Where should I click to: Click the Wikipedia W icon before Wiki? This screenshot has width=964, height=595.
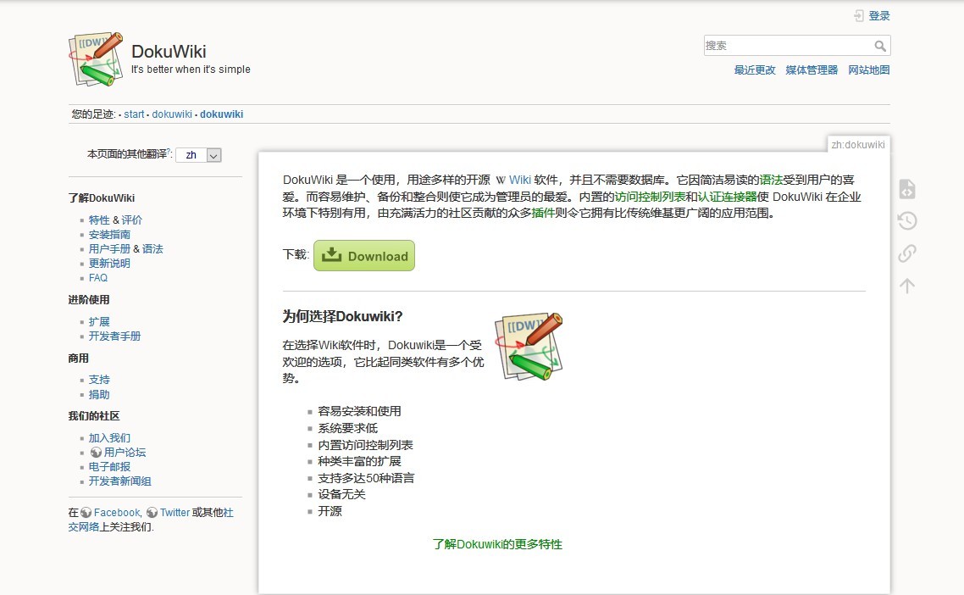coord(501,181)
